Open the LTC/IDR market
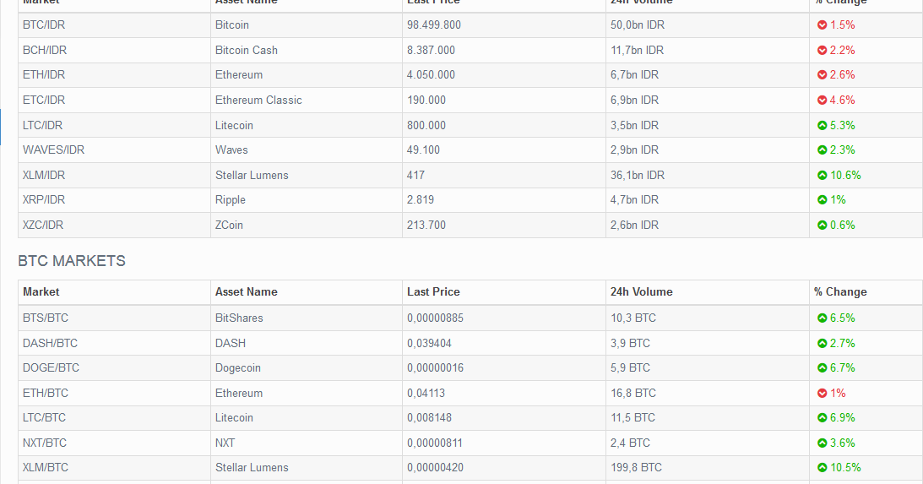 tap(43, 125)
